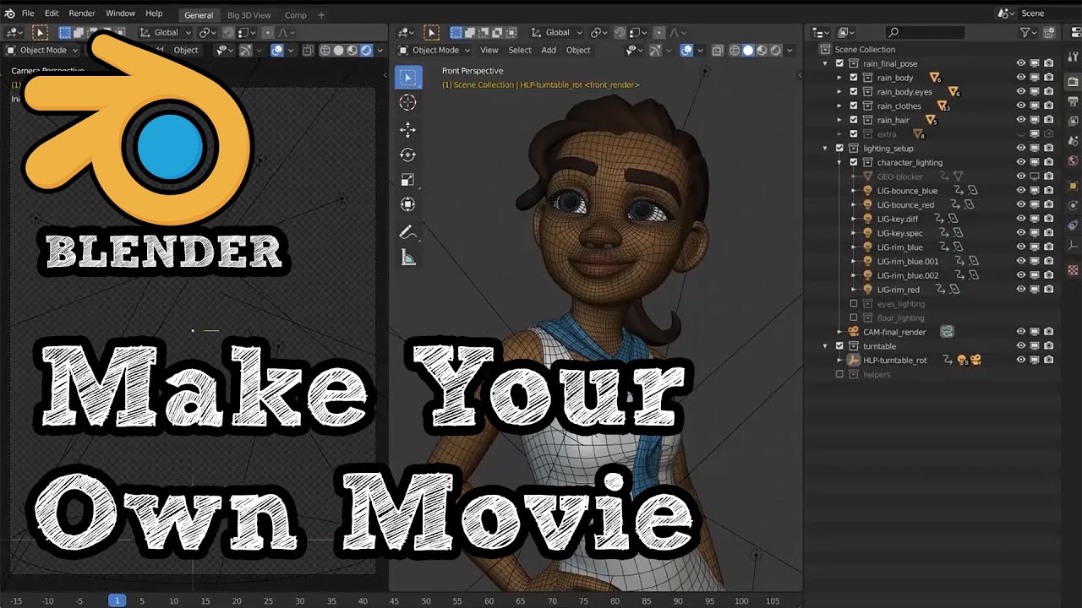Open the File menu
Image resolution: width=1082 pixels, height=608 pixels.
(x=28, y=14)
